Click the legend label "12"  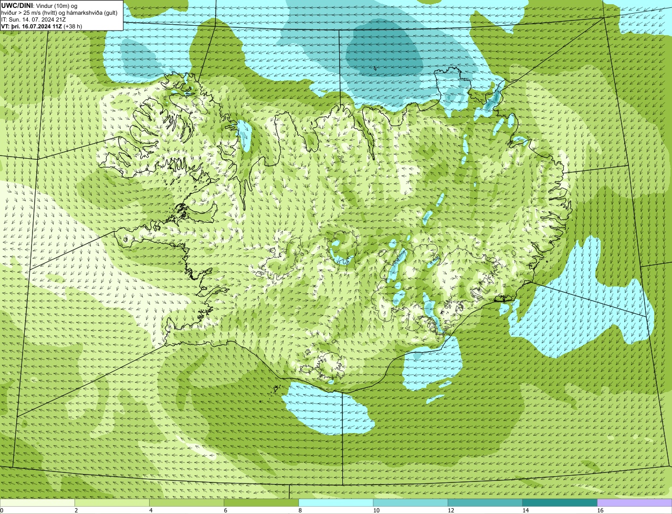pos(450,510)
